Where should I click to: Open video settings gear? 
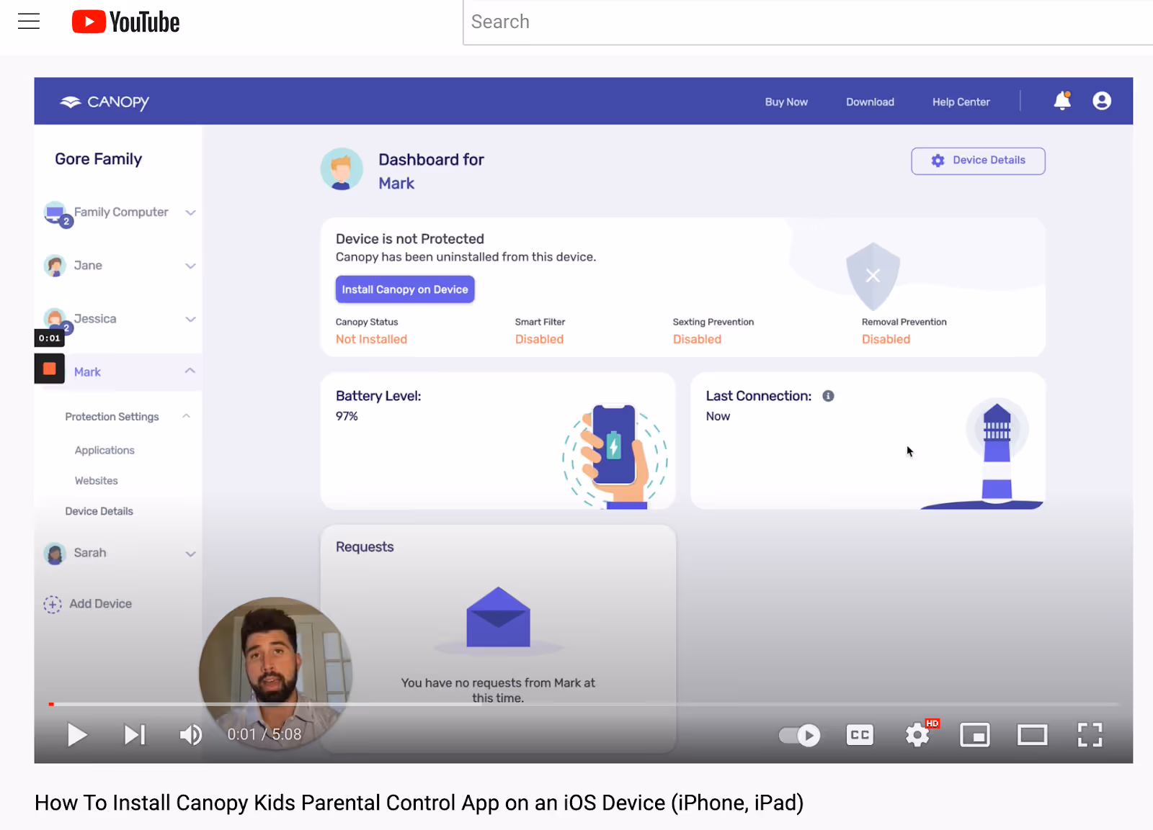point(917,735)
